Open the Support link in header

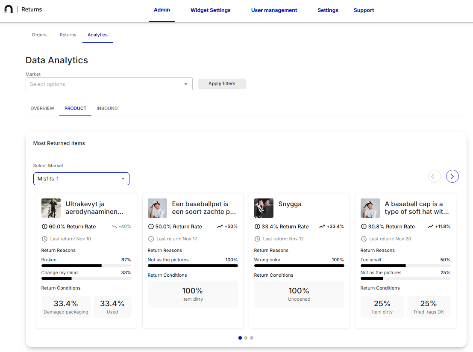point(364,10)
